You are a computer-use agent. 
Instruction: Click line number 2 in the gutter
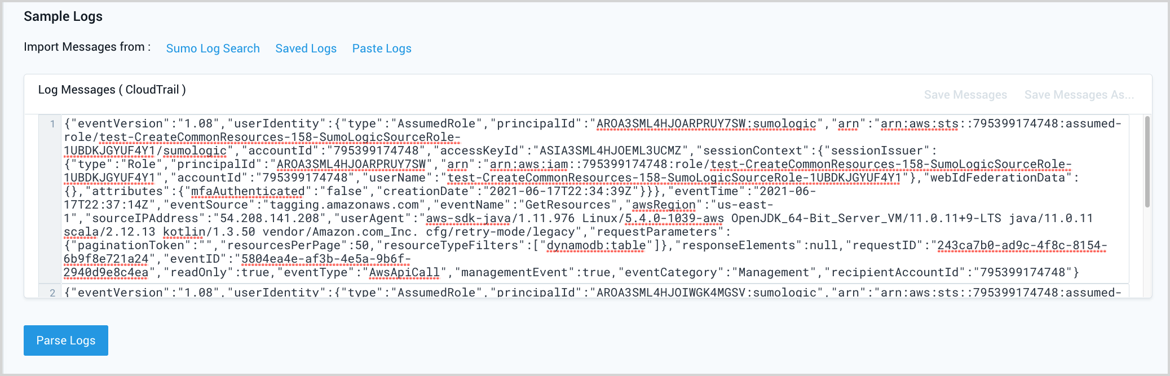pyautogui.click(x=52, y=293)
